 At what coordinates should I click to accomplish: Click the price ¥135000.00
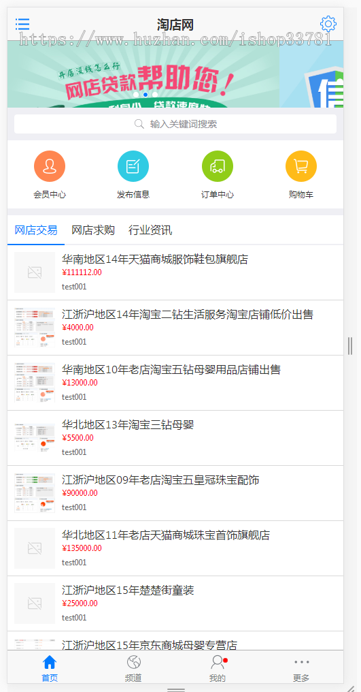tap(82, 548)
